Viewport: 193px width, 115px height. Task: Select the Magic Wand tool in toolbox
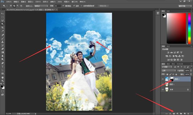tap(2, 24)
